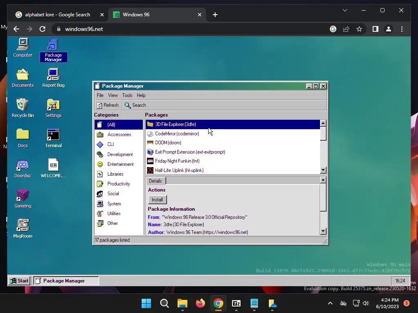Bookmark this page with star icon
Viewport: 418px width, 313px height.
359,29
